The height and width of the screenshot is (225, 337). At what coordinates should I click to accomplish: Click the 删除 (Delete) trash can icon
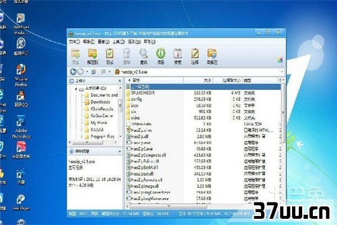126,56
